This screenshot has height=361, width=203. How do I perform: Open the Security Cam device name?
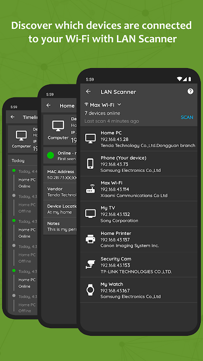pos(116,259)
